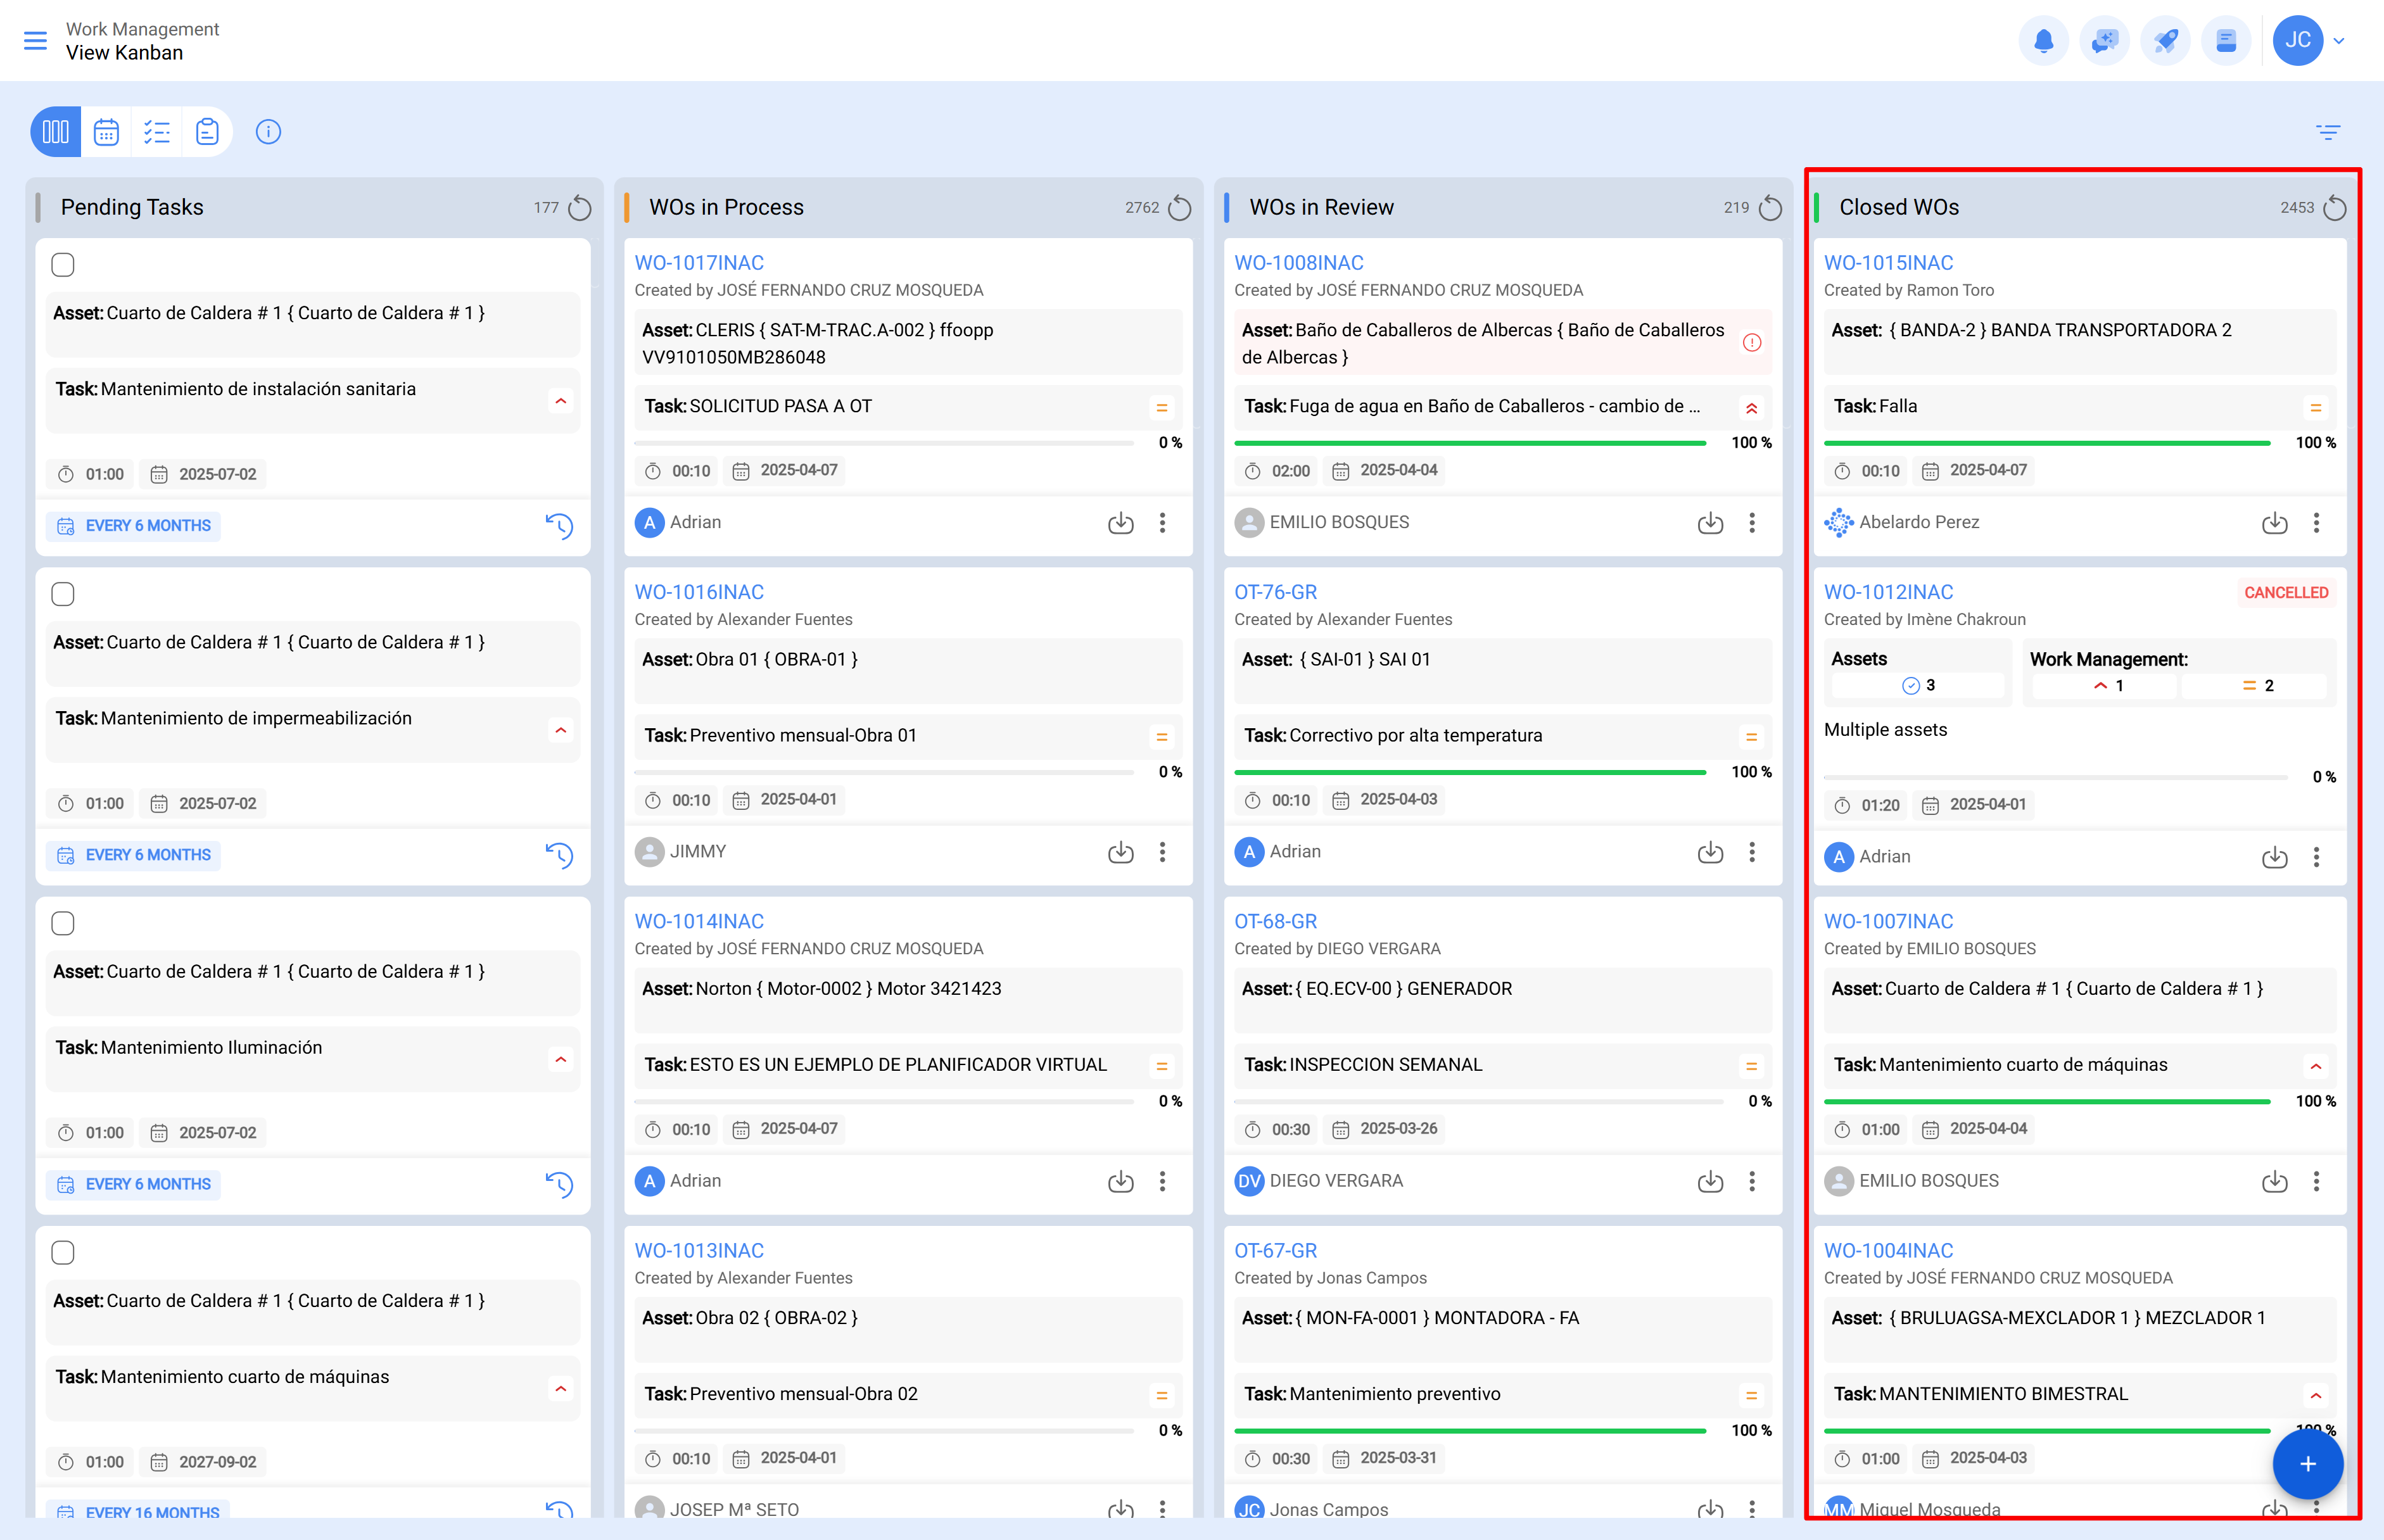Viewport: 2384px width, 1540px height.
Task: Open history for instalación sanitaria task
Action: [559, 526]
